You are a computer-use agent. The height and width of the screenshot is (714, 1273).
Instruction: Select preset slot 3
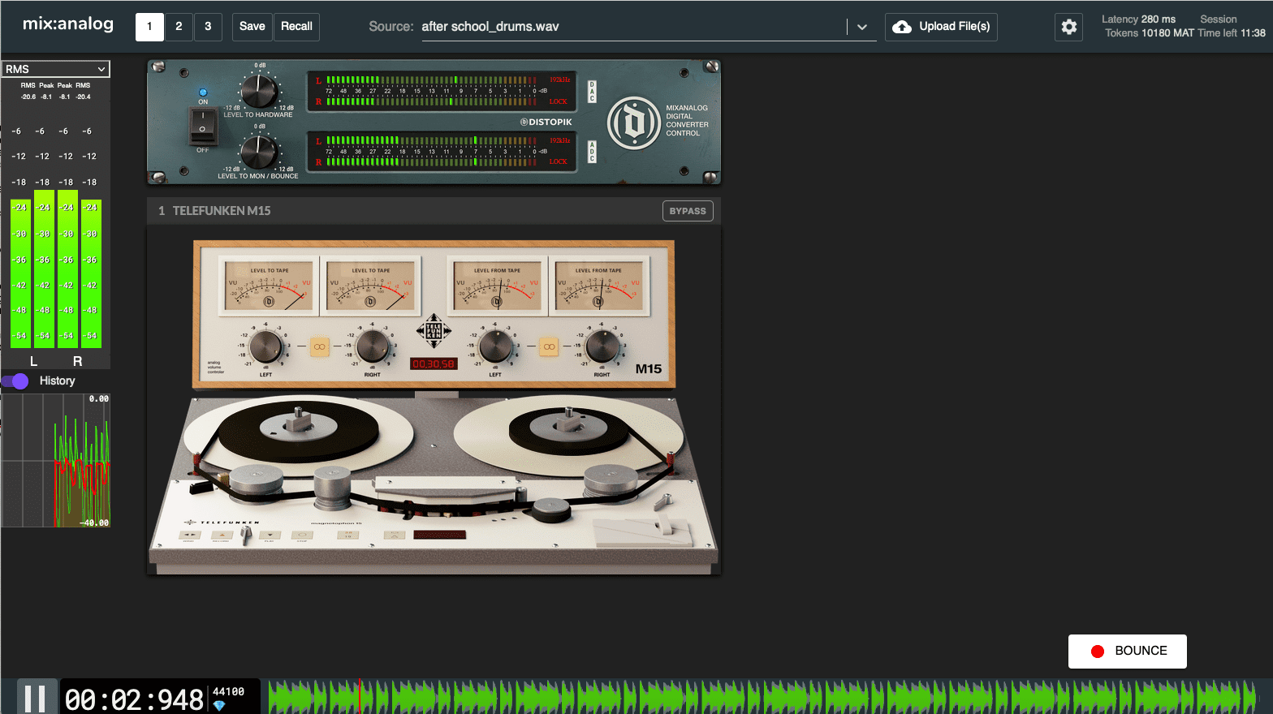pyautogui.click(x=208, y=27)
